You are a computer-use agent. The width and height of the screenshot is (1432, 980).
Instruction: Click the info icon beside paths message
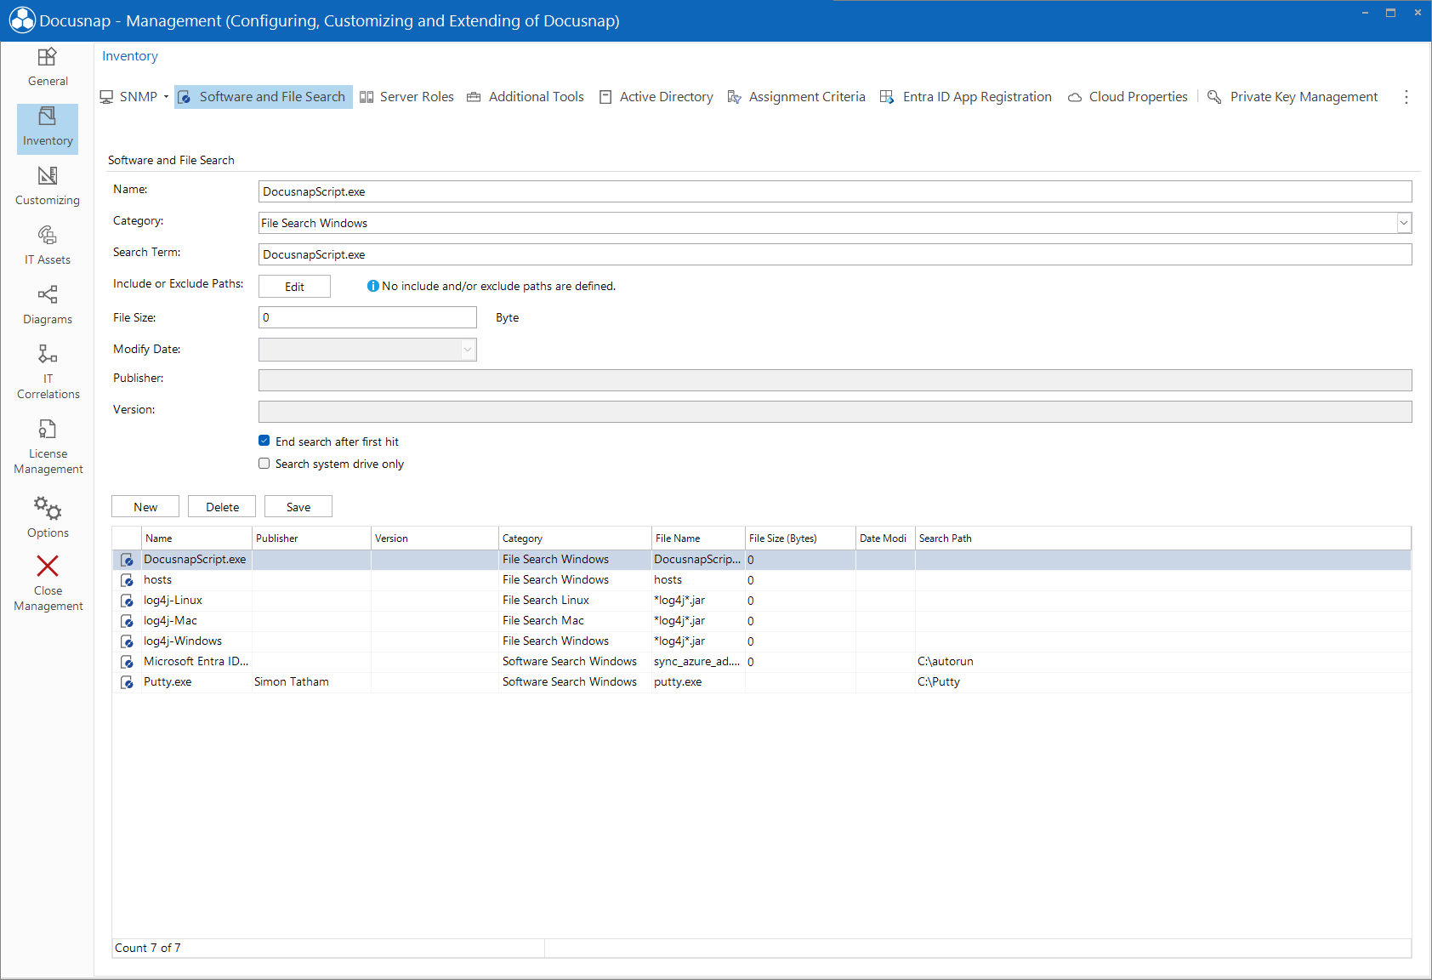372,286
